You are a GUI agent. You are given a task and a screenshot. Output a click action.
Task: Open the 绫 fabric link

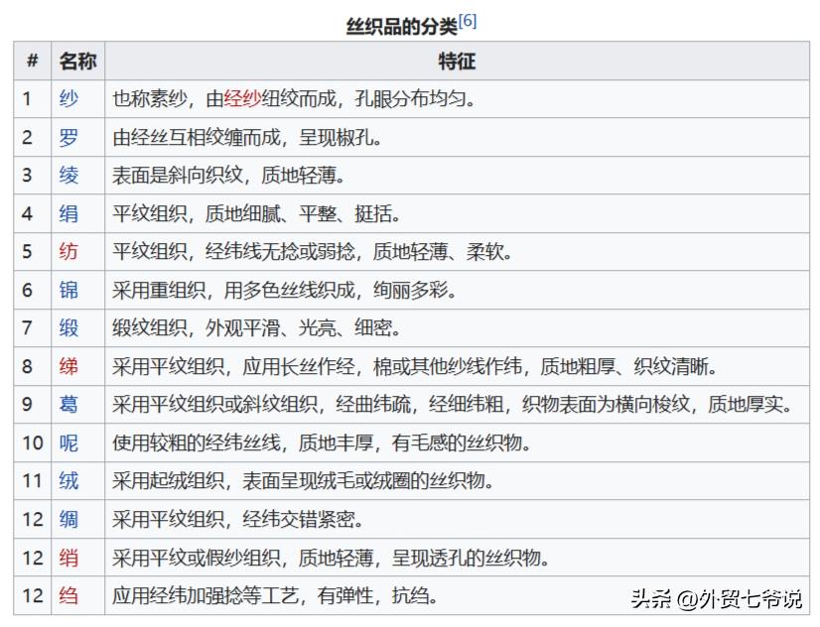click(x=68, y=176)
